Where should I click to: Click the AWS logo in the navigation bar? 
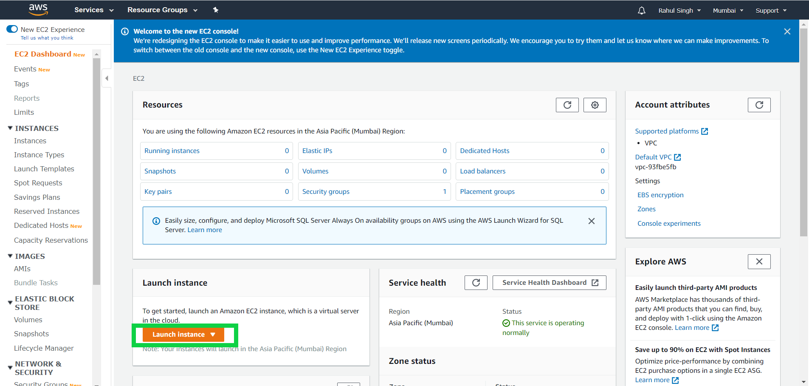click(x=38, y=9)
